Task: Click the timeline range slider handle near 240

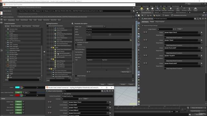Action: pyautogui.click(x=170, y=111)
